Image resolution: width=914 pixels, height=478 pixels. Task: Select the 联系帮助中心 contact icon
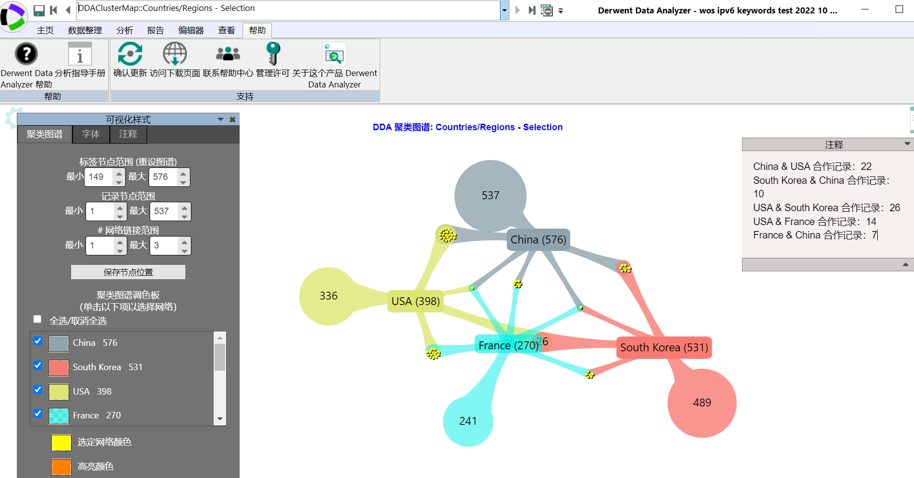click(227, 54)
